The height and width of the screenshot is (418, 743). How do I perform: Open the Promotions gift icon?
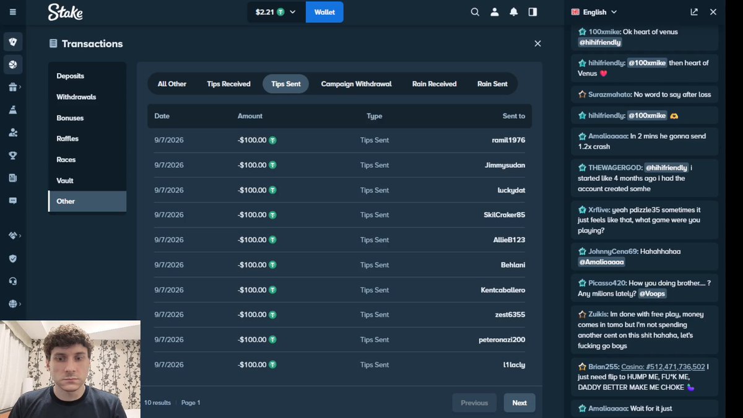pos(12,87)
